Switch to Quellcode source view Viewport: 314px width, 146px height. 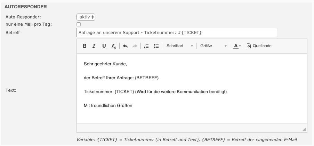[x=259, y=46]
